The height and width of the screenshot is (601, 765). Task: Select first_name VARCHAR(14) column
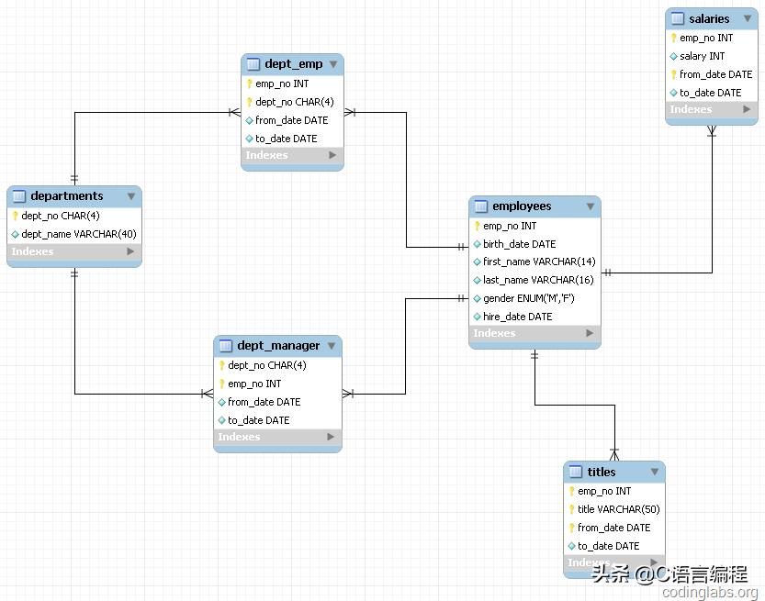pos(534,262)
